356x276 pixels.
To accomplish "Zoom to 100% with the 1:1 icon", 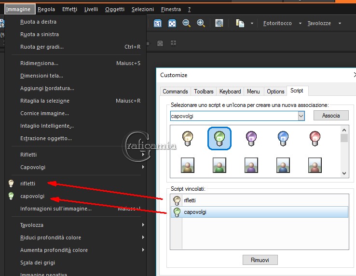I will [158, 23].
